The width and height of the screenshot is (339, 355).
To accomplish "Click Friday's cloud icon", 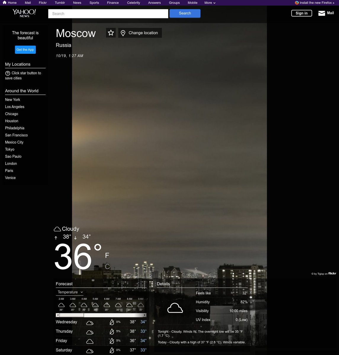I will 90,341.
